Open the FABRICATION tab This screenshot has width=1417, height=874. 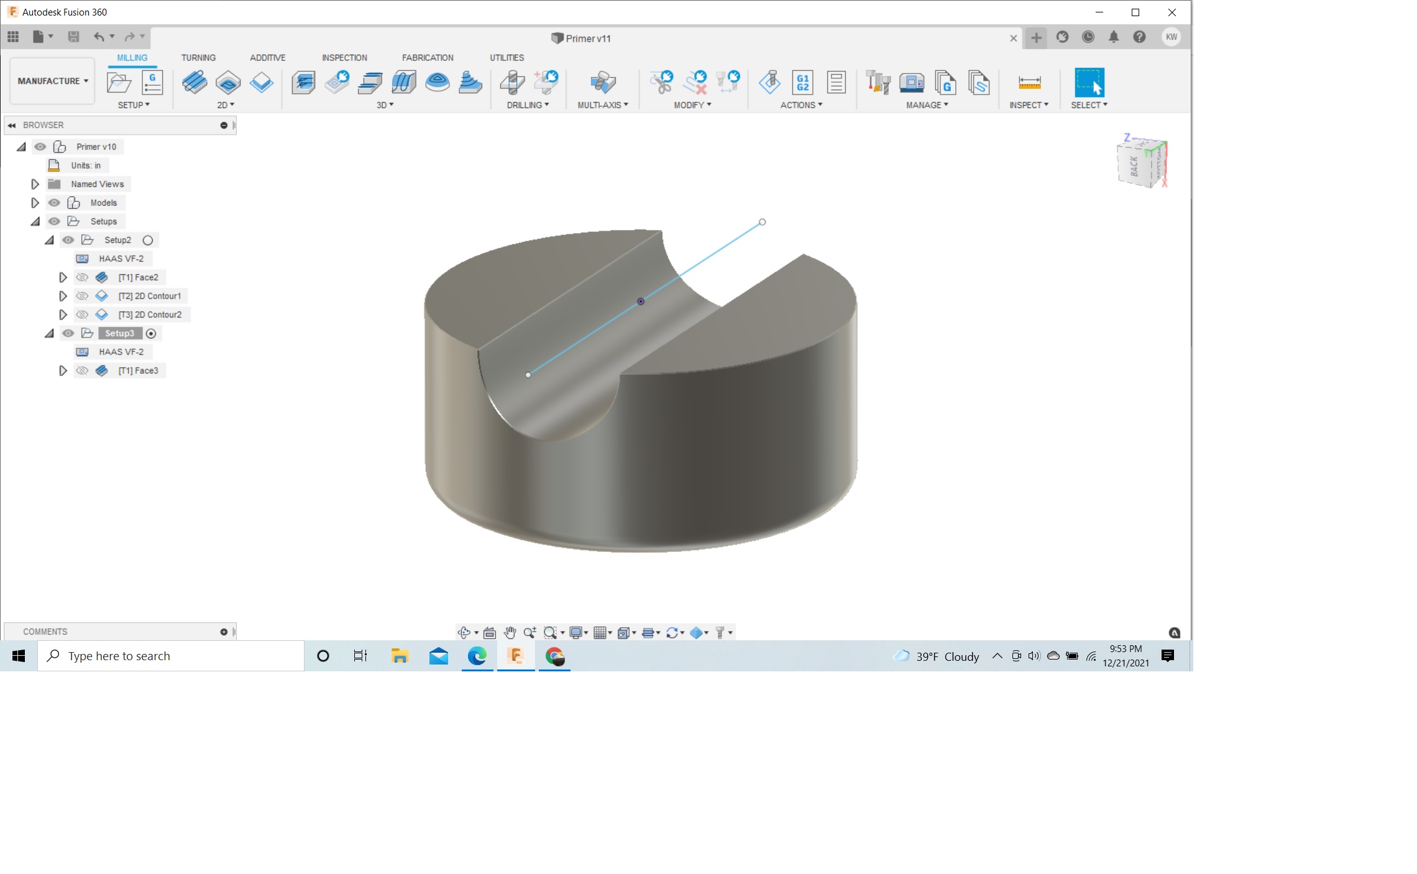pos(428,58)
